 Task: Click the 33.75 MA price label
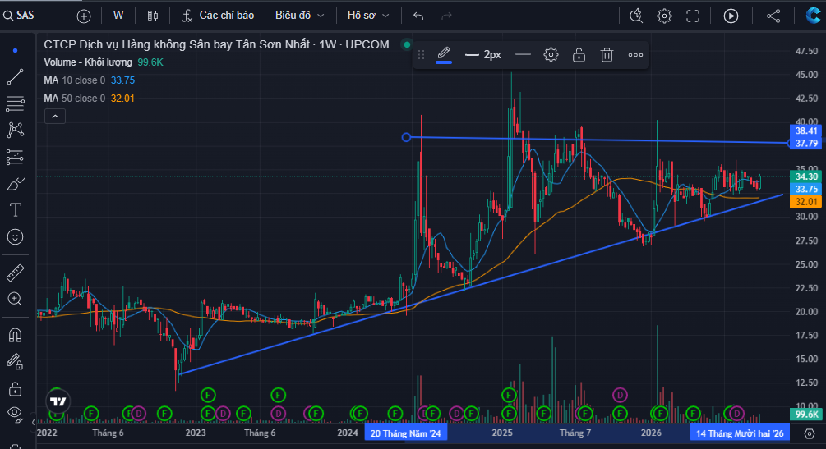[x=806, y=189]
